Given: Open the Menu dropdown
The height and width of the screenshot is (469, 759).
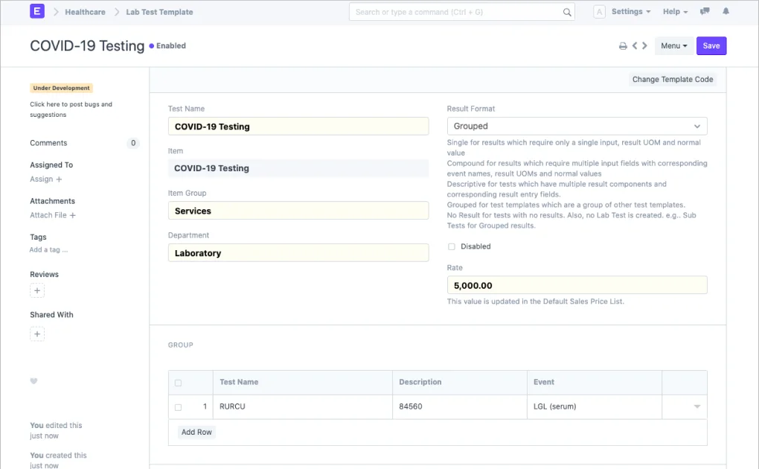Looking at the screenshot, I should click(x=673, y=45).
